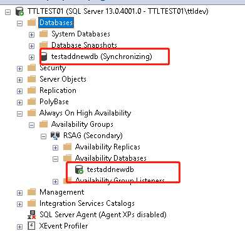The image size is (245, 231).
Task: Click the Replication folder icon
Action: pyautogui.click(x=31, y=90)
